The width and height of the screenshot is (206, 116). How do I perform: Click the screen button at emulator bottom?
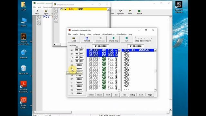coord(91,95)
